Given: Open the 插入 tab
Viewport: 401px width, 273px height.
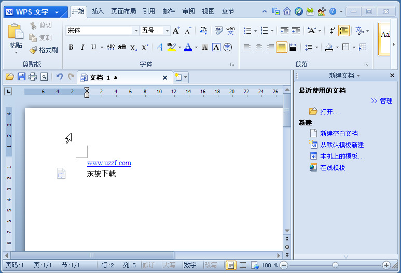Looking at the screenshot, I should coord(98,11).
